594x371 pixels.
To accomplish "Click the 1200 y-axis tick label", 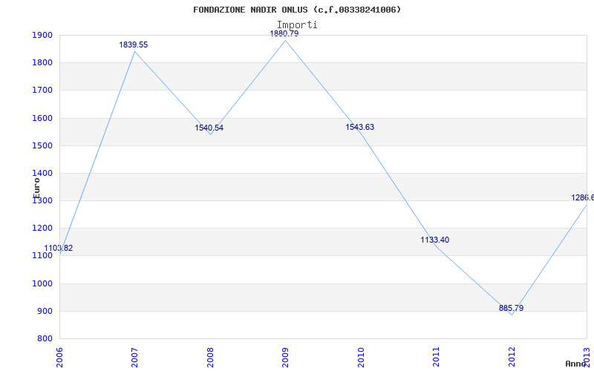I will 42,229.
